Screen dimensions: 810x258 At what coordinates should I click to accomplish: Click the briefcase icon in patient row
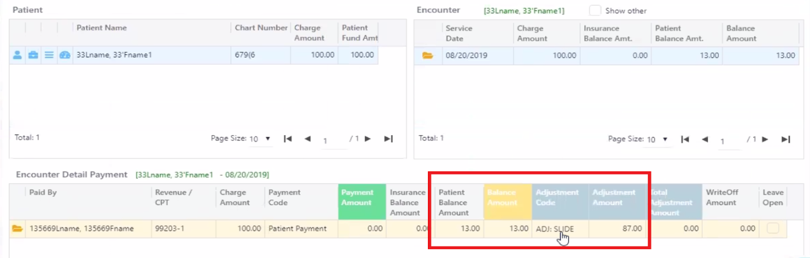click(33, 55)
